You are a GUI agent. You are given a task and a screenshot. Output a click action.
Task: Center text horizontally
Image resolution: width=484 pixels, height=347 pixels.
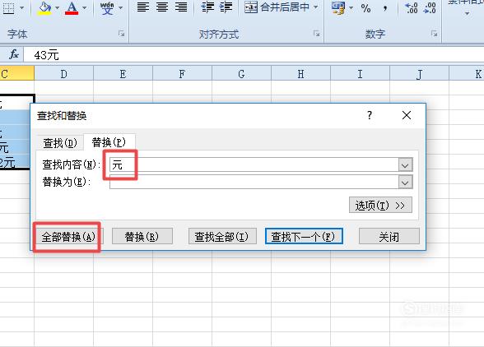tap(162, 7)
